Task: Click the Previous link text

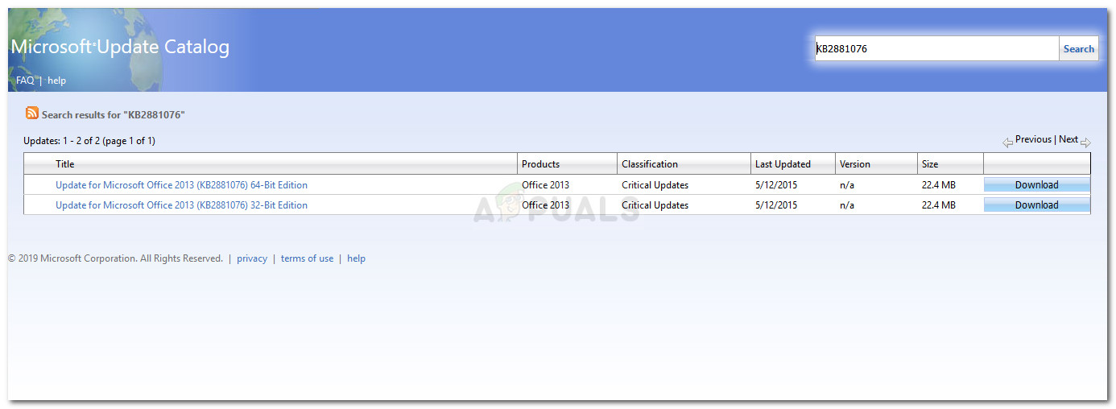Action: click(x=1033, y=139)
